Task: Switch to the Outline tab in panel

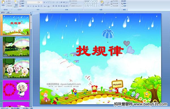Action: 8,12
